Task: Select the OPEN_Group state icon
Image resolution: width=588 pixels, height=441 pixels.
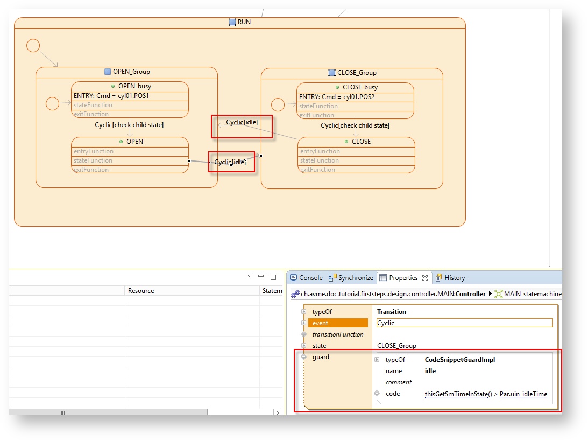Action: (x=107, y=72)
